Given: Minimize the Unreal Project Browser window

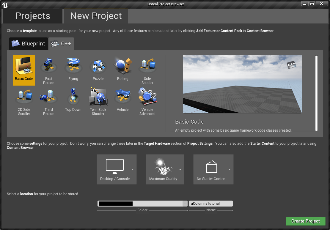Looking at the screenshot, I should (x=304, y=4).
